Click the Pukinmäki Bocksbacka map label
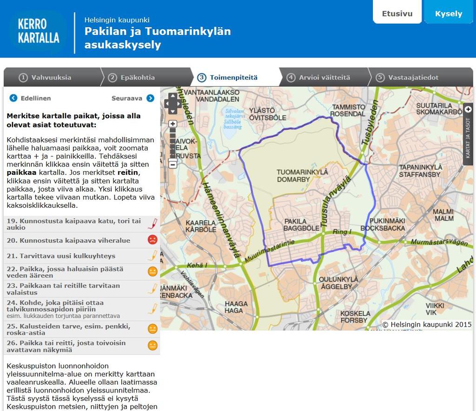Screen dimensions: 476x411 pyautogui.click(x=383, y=225)
